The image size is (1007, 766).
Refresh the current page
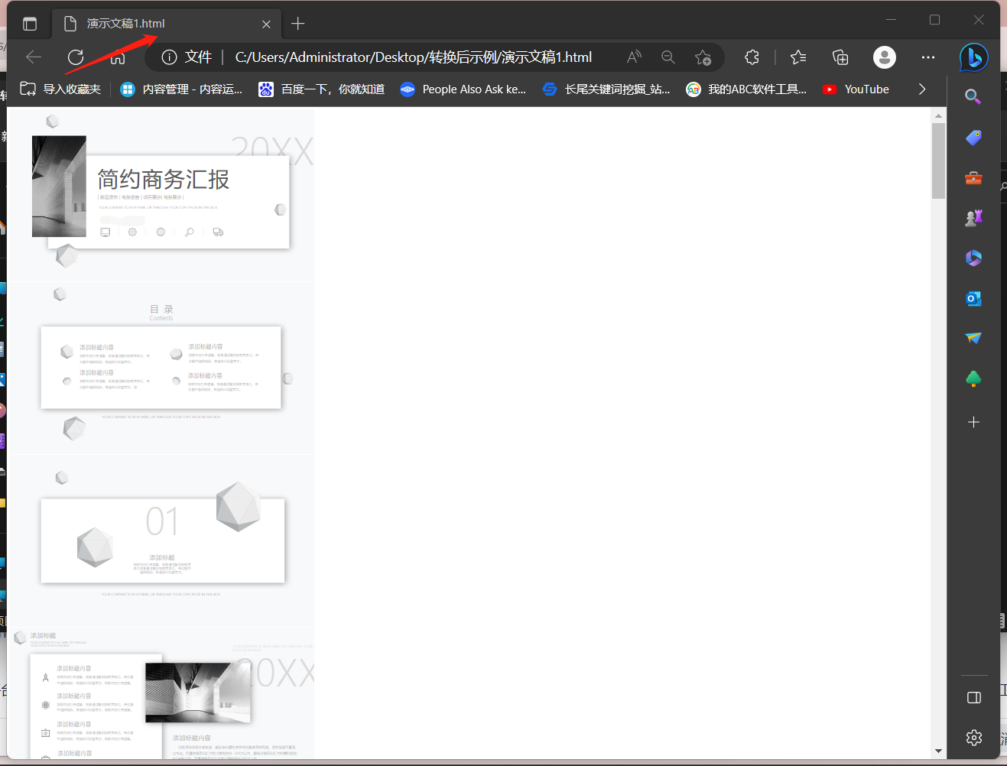(x=76, y=57)
